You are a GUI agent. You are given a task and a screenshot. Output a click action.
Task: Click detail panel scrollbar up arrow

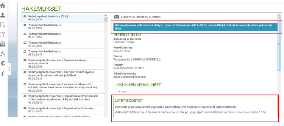279,15
